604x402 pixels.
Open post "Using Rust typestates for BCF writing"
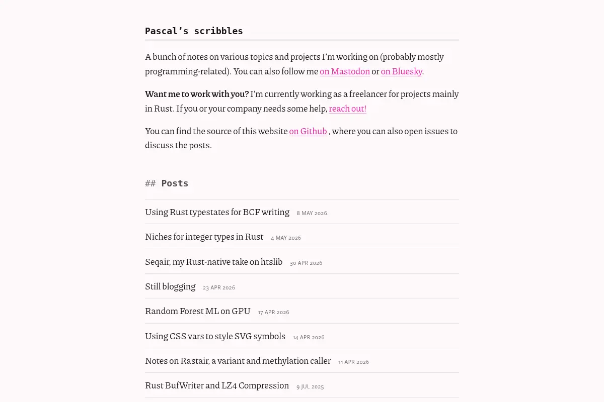[x=217, y=212]
